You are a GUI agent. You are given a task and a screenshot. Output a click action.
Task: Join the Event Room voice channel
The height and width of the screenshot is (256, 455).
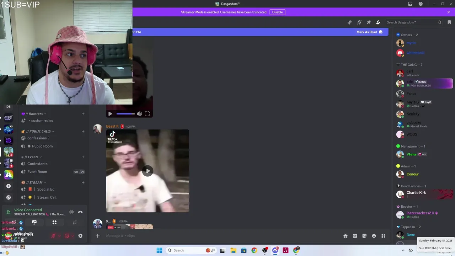[x=37, y=172]
